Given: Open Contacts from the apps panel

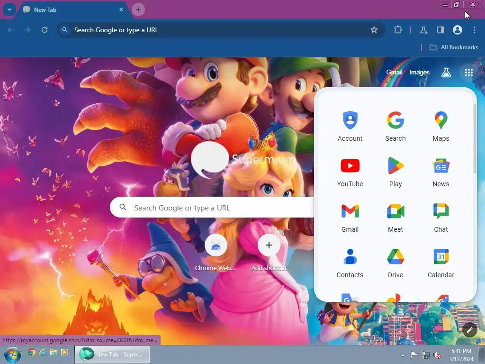Looking at the screenshot, I should [350, 263].
